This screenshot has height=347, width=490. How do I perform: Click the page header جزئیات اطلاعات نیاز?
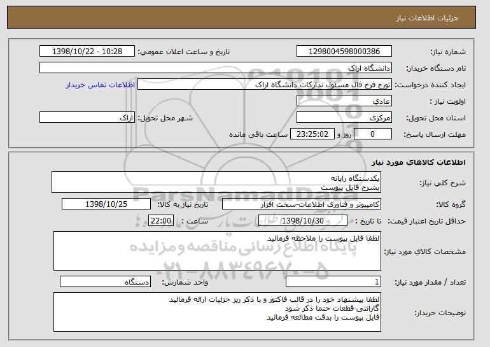[427, 18]
